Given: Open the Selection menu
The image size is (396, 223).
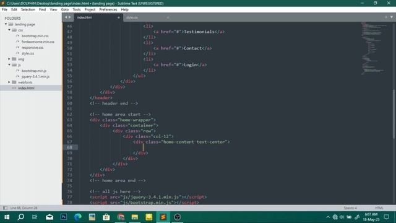Looking at the screenshot, I should pyautogui.click(x=28, y=10).
